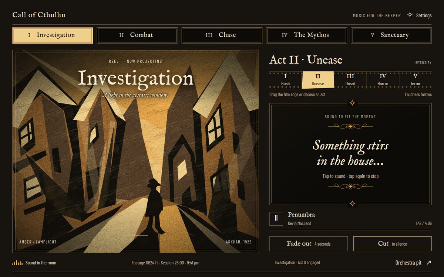Viewport: 444px width, 277px height.
Task: Click Fade out 4 seconds button
Action: pyautogui.click(x=309, y=244)
